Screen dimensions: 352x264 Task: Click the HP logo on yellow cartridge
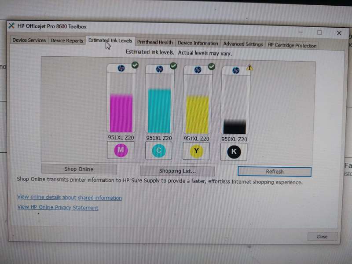tap(198, 70)
